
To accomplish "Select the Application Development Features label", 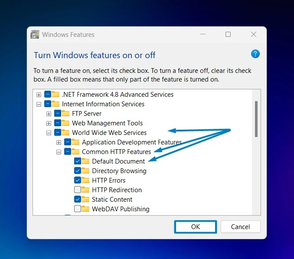I will 132,142.
